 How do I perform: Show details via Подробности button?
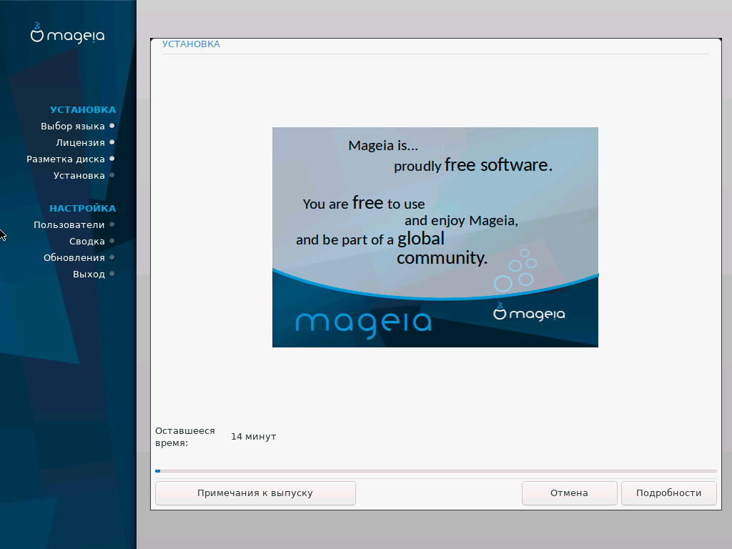pos(668,493)
